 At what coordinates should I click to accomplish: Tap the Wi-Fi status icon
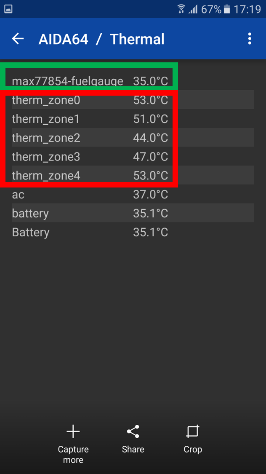tap(181, 9)
